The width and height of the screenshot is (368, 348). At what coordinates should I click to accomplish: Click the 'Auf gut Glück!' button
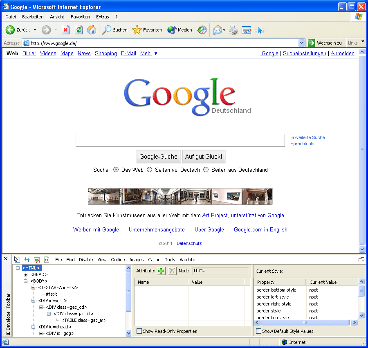point(204,156)
